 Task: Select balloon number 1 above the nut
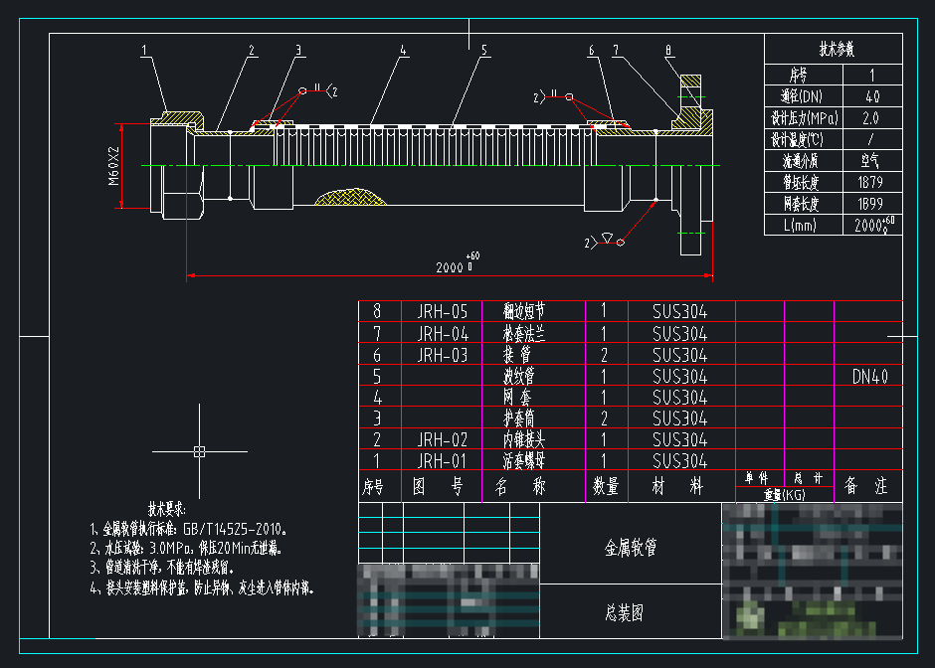pyautogui.click(x=143, y=50)
